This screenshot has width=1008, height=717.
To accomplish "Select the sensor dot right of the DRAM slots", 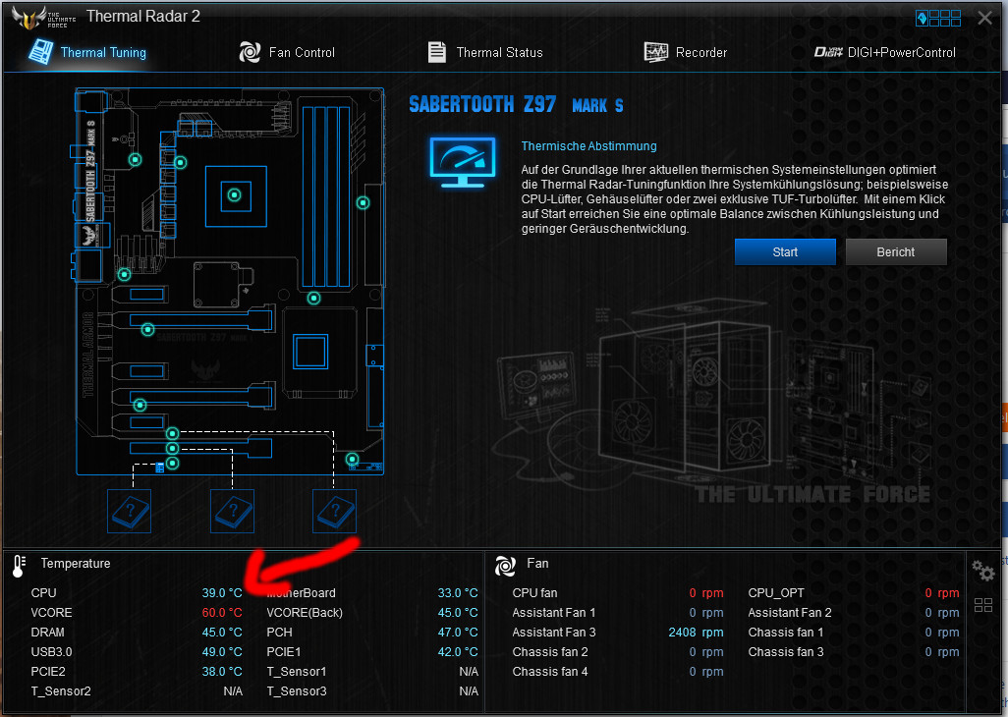I will point(364,203).
